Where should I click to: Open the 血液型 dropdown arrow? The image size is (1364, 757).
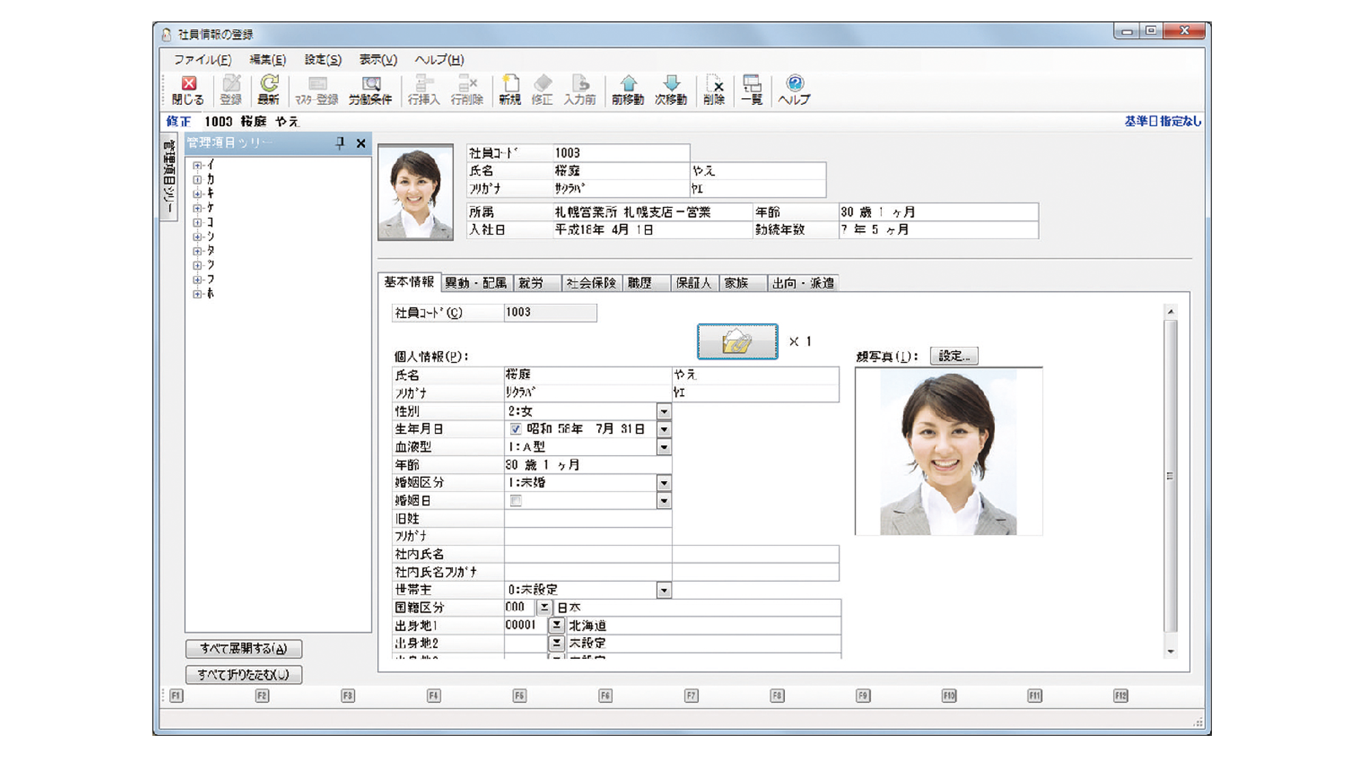coord(664,448)
